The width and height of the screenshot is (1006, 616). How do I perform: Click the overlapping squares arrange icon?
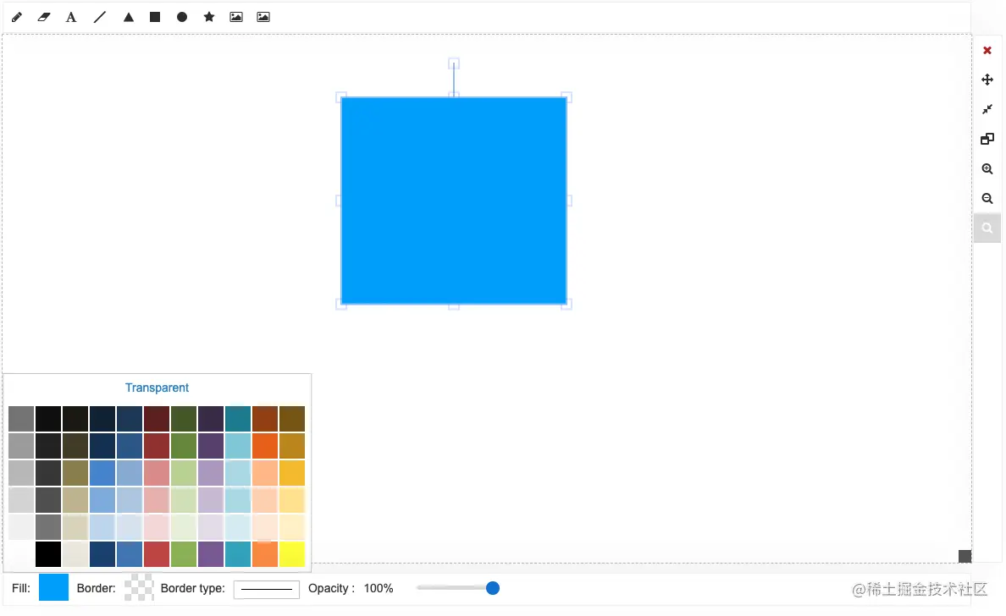[x=987, y=139]
